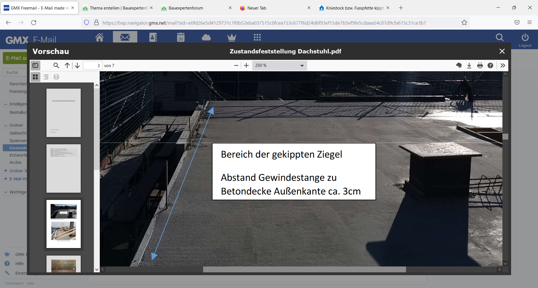Click the Jobs footer link
The image size is (538, 288).
click(30, 283)
